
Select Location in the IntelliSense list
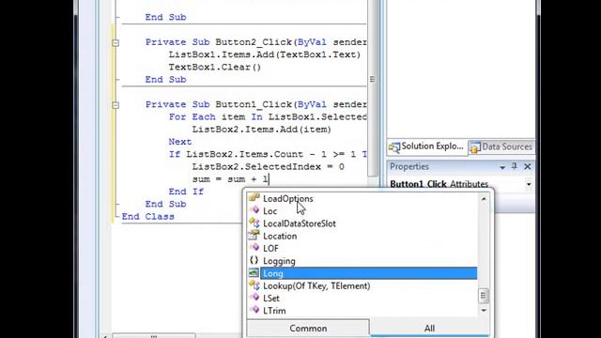click(x=280, y=236)
